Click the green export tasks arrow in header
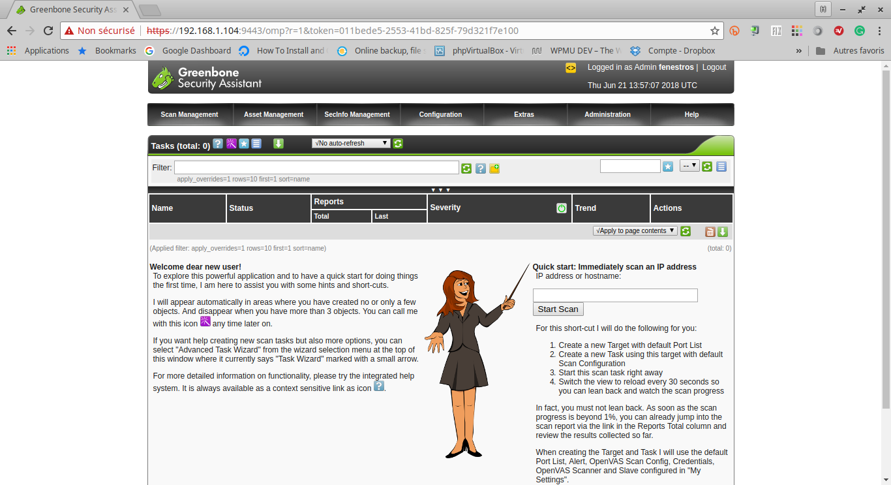Image resolution: width=891 pixels, height=485 pixels. 279,144
